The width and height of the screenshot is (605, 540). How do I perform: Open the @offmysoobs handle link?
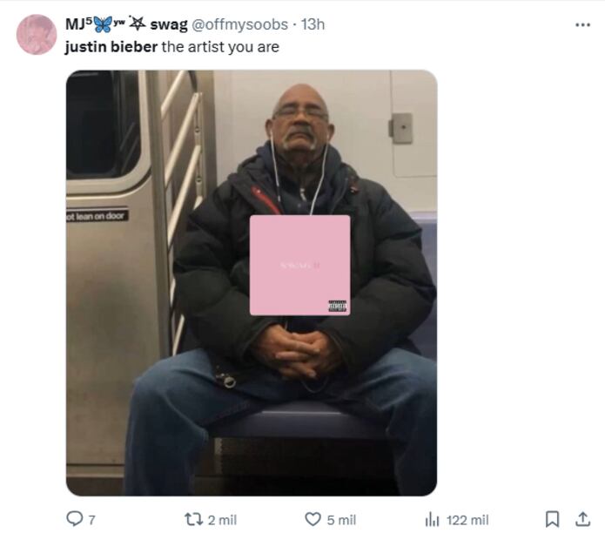pyautogui.click(x=239, y=24)
